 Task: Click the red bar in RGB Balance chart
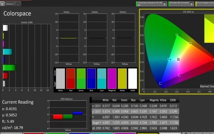58,117
